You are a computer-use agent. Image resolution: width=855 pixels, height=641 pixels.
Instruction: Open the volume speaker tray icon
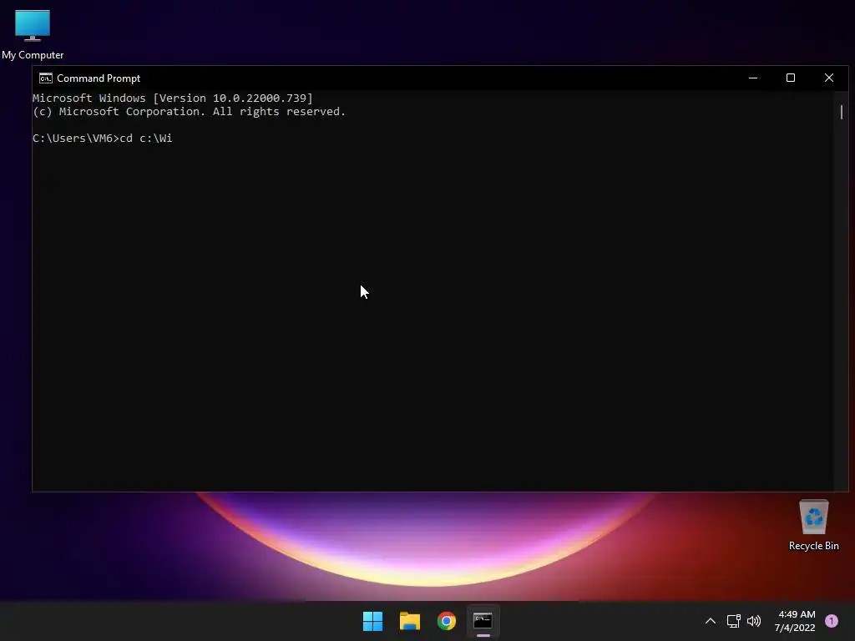[754, 621]
